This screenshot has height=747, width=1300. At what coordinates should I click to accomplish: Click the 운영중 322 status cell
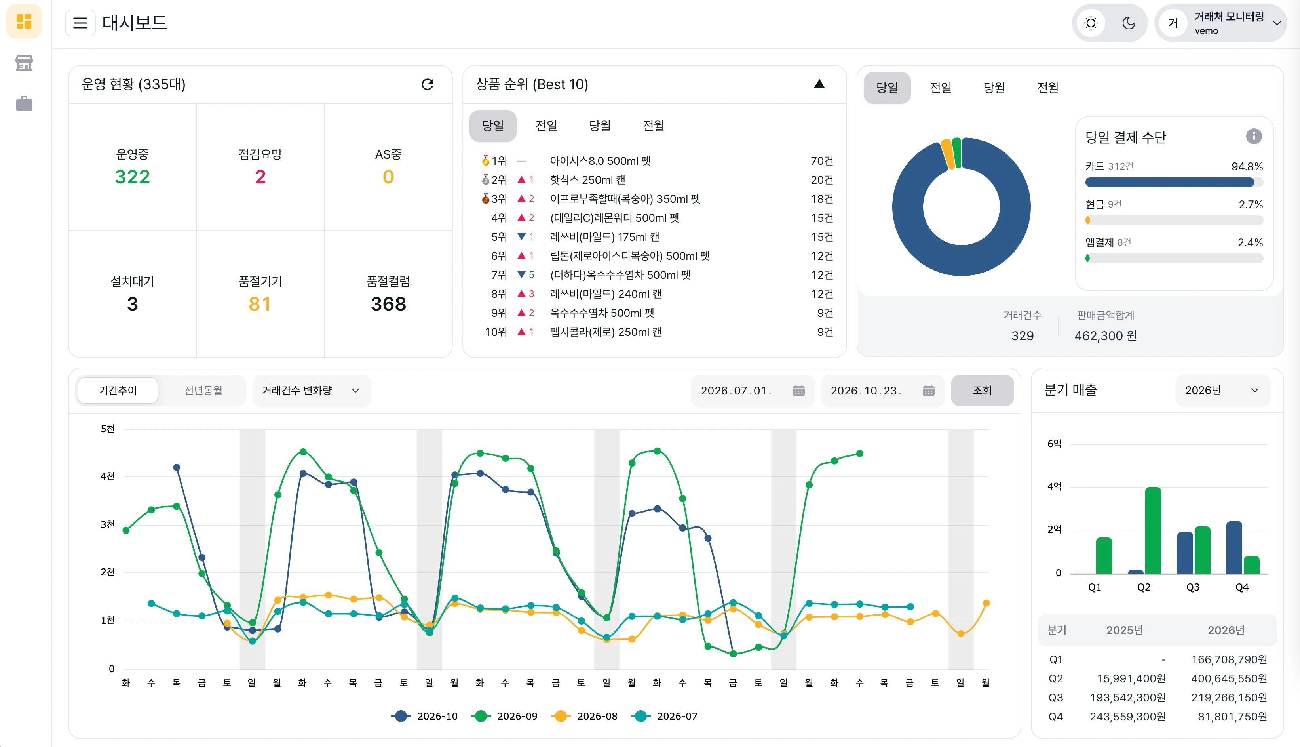pos(132,167)
